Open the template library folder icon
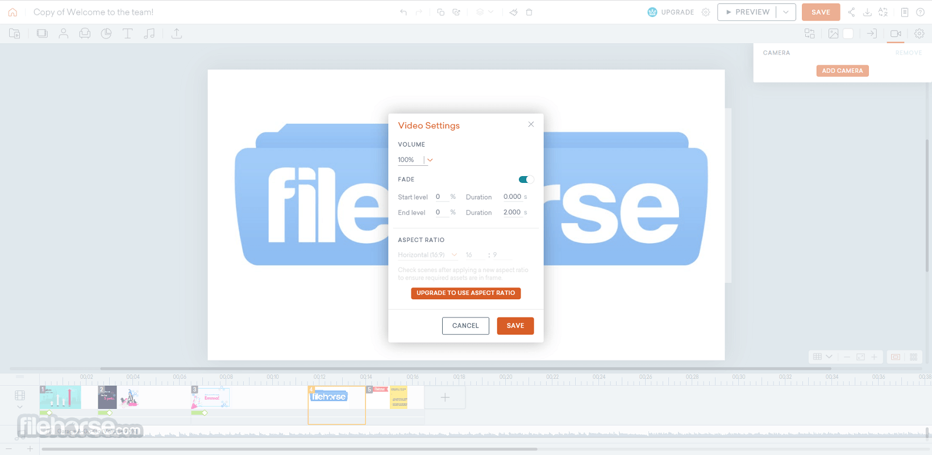Screen dimensions: 932x455 click(15, 34)
